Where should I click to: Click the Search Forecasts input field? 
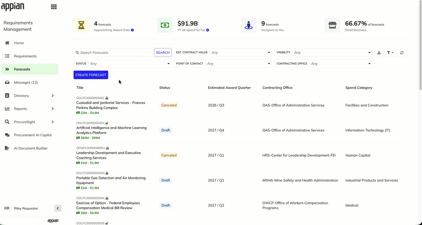pyautogui.click(x=114, y=53)
